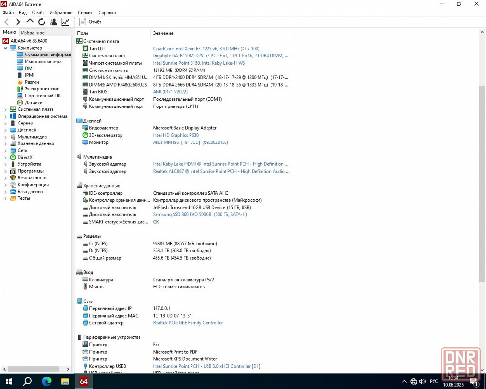Click the База данных database icon
486x389 pixels.
click(x=13, y=192)
